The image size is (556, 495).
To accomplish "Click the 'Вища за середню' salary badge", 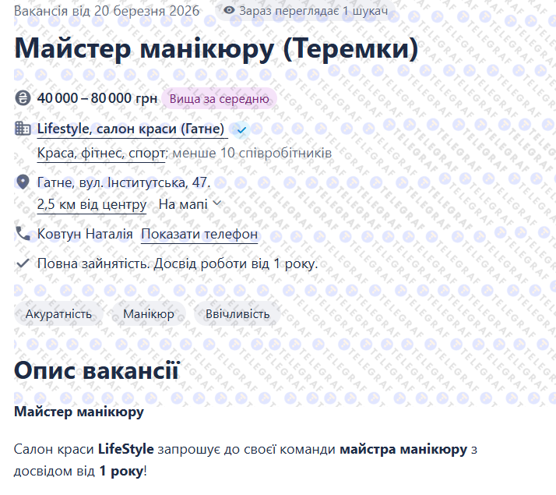I will (219, 99).
